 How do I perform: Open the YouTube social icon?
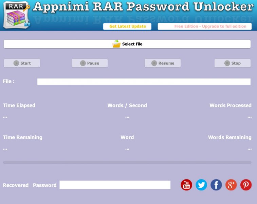pyautogui.click(x=186, y=185)
